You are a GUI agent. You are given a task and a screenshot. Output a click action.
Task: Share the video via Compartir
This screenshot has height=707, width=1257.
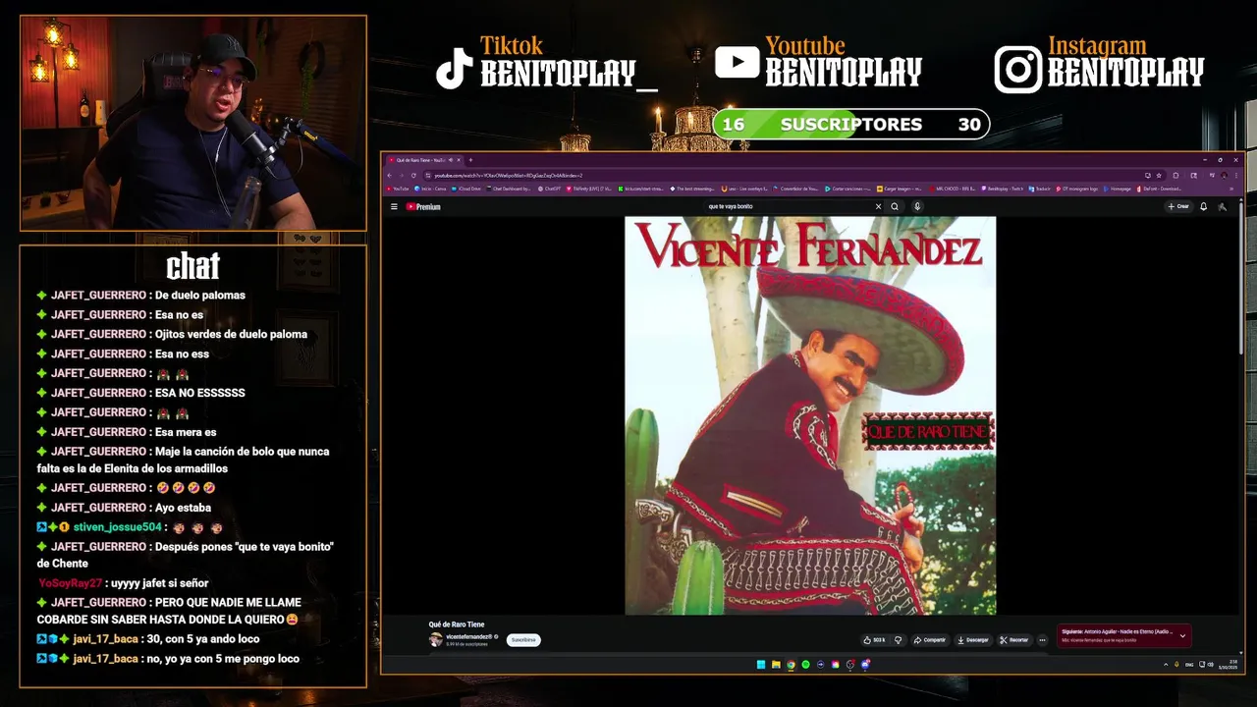coord(929,640)
